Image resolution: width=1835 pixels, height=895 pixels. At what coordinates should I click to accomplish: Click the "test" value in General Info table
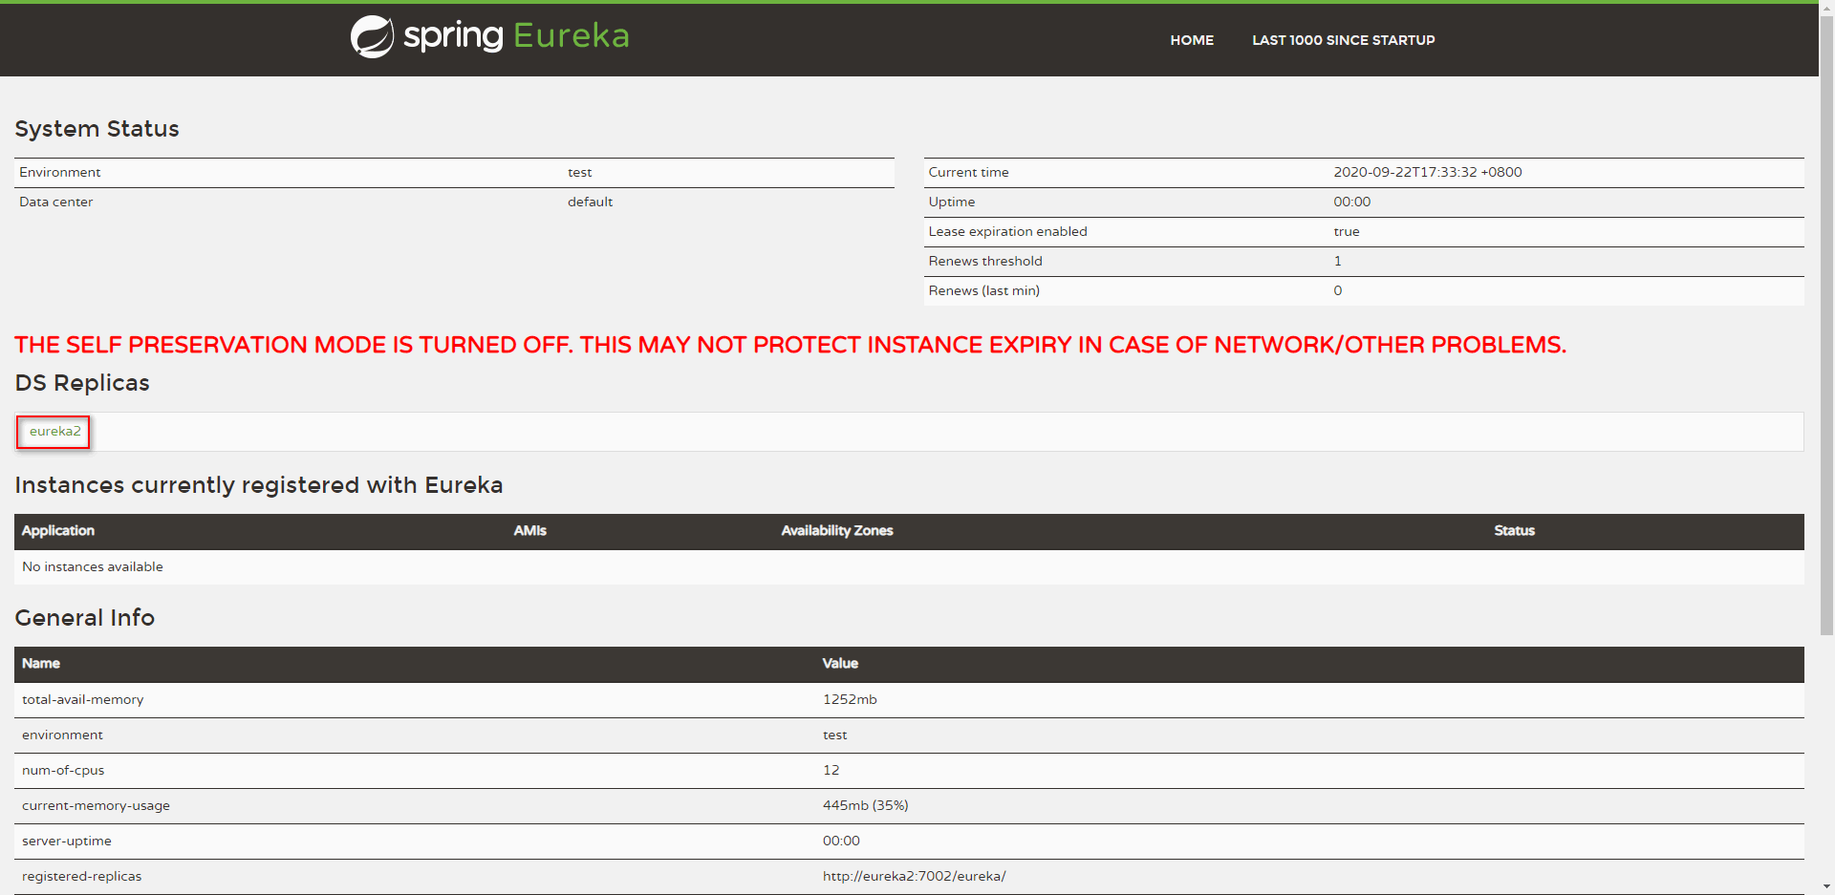pyautogui.click(x=835, y=735)
